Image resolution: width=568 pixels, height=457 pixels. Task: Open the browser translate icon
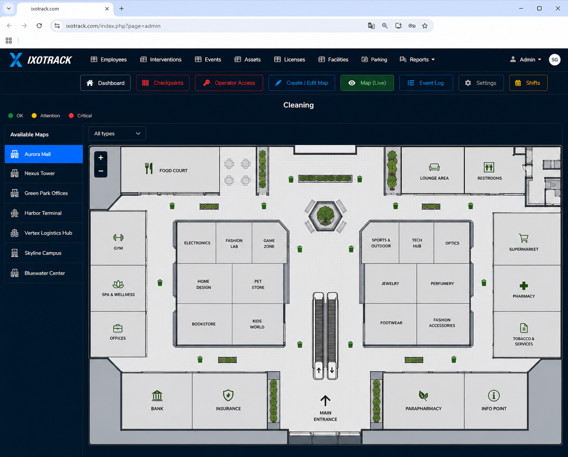[x=371, y=26]
